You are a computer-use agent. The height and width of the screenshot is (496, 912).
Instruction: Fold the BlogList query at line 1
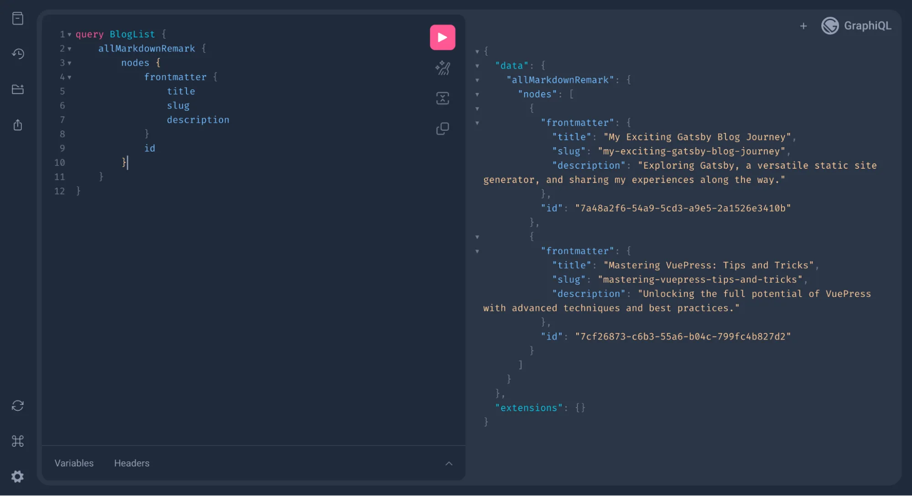69,34
